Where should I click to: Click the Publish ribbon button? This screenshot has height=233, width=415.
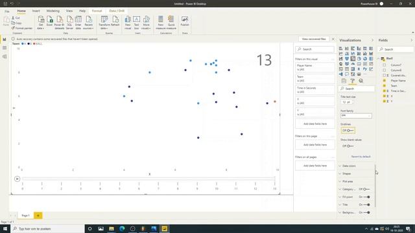click(x=185, y=21)
